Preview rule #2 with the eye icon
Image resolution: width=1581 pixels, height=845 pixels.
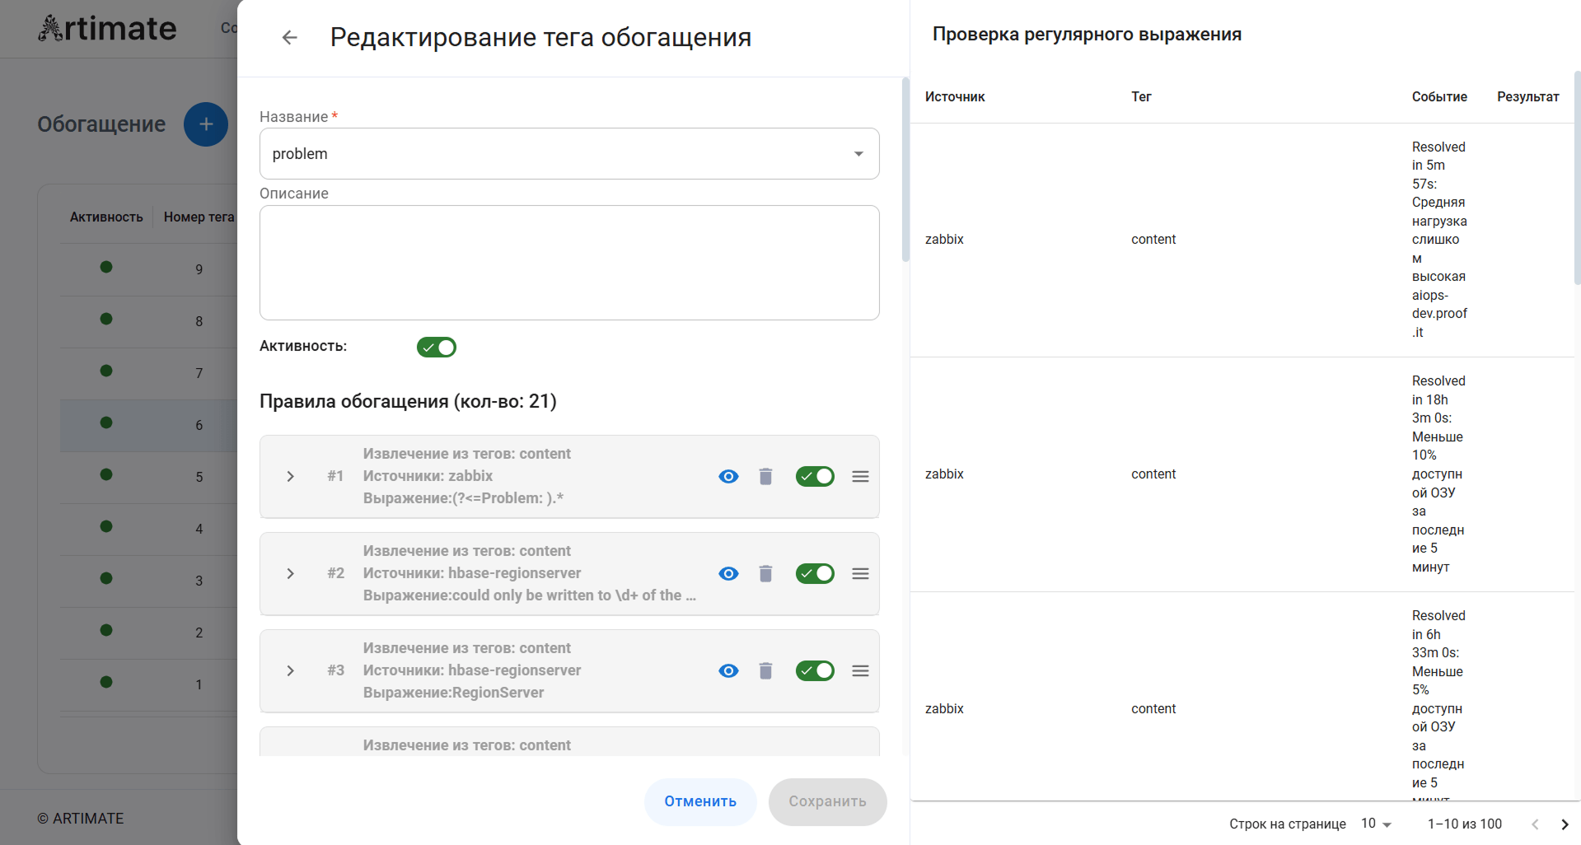point(728,574)
